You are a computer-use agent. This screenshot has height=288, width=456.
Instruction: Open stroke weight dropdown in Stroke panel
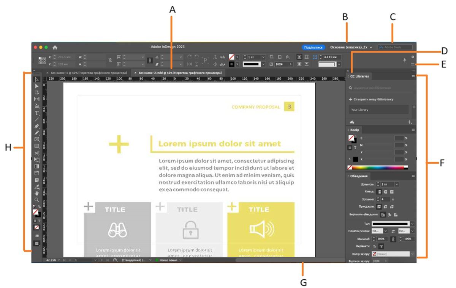397,184
